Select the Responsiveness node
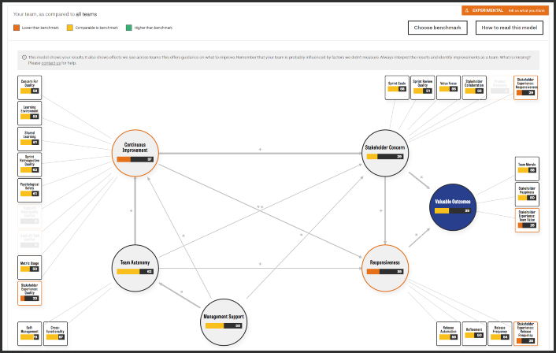 click(385, 268)
